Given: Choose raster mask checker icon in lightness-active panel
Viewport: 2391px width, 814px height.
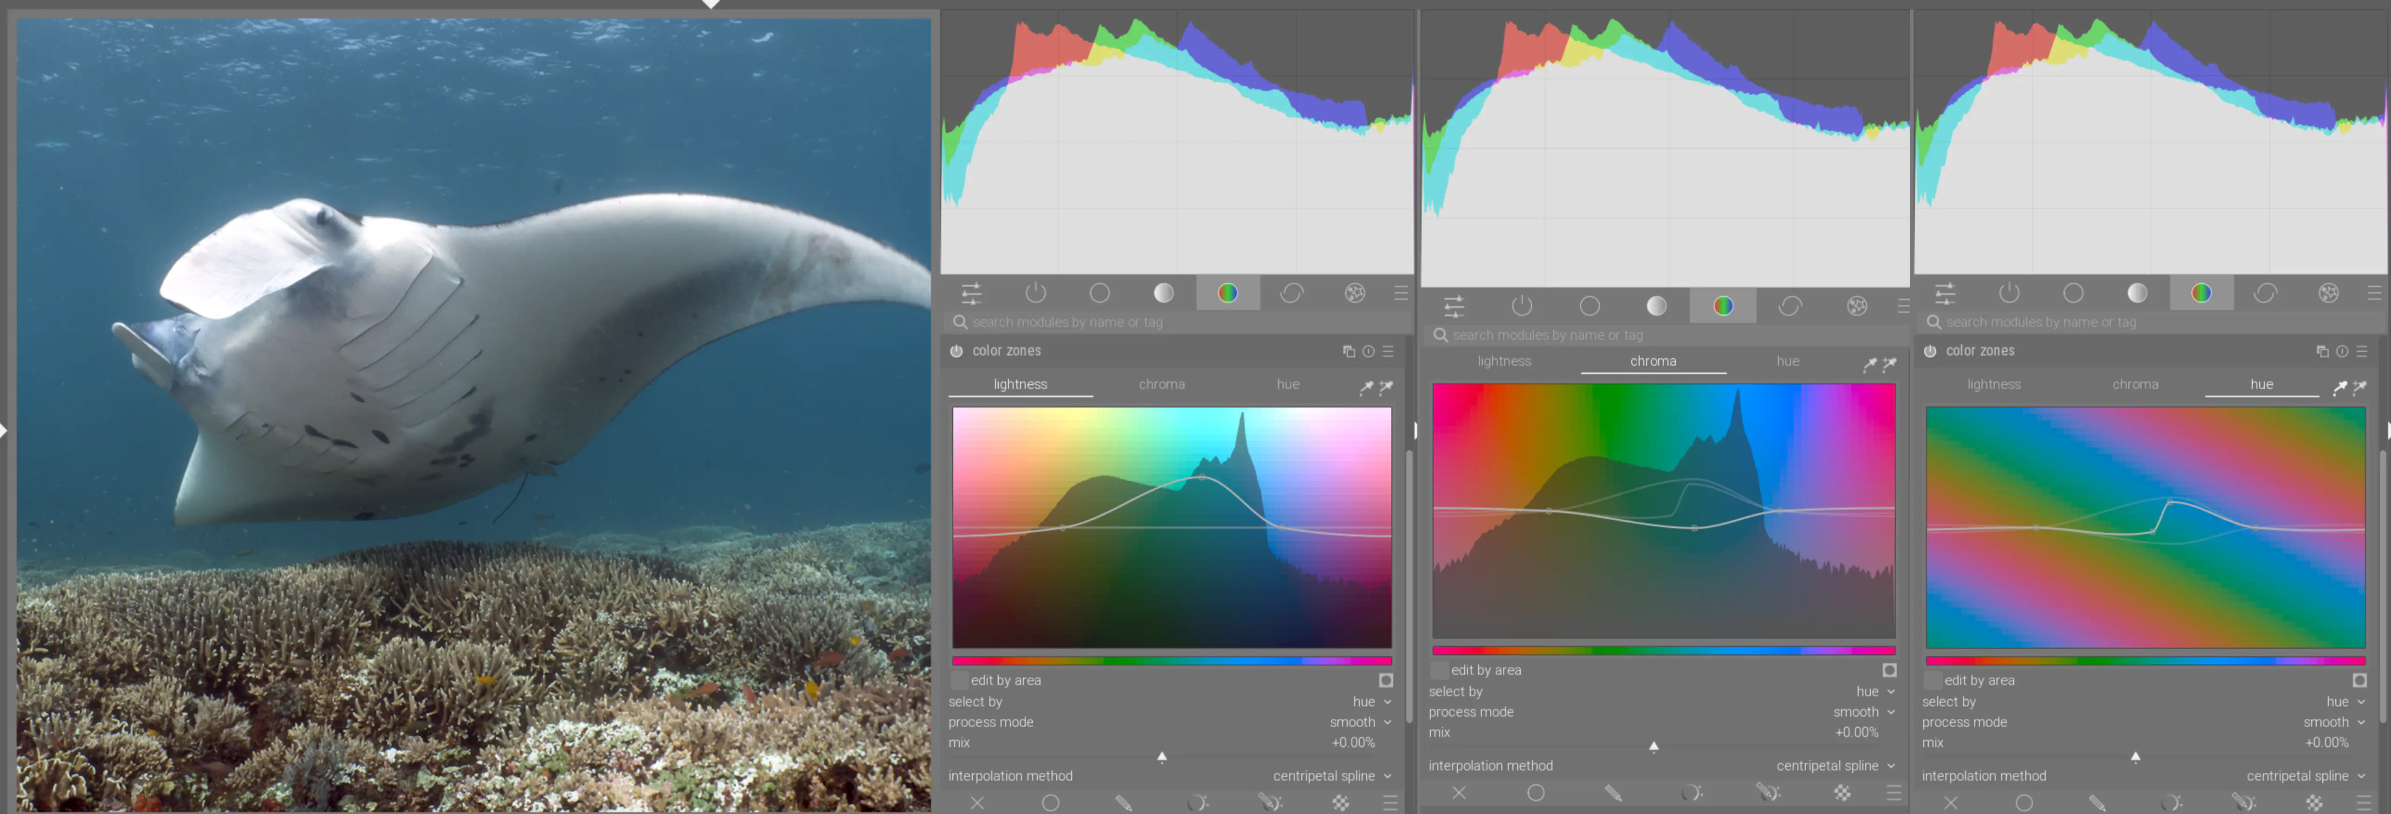Looking at the screenshot, I should pos(1341,803).
